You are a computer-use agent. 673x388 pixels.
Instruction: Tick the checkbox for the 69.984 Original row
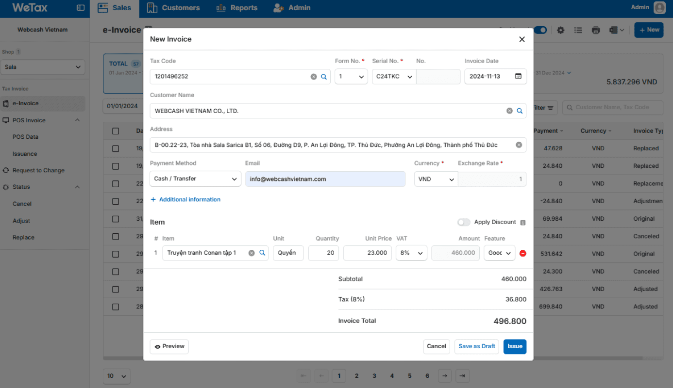(x=116, y=219)
